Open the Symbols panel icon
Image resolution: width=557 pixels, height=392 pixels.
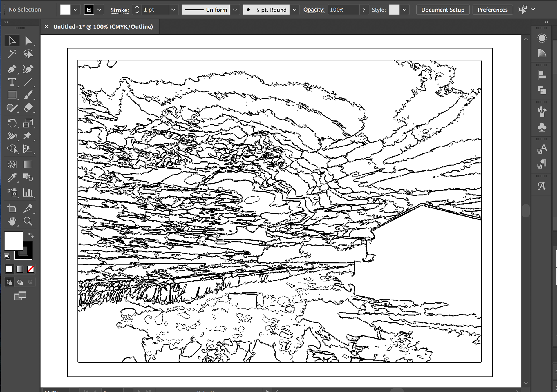(x=542, y=127)
